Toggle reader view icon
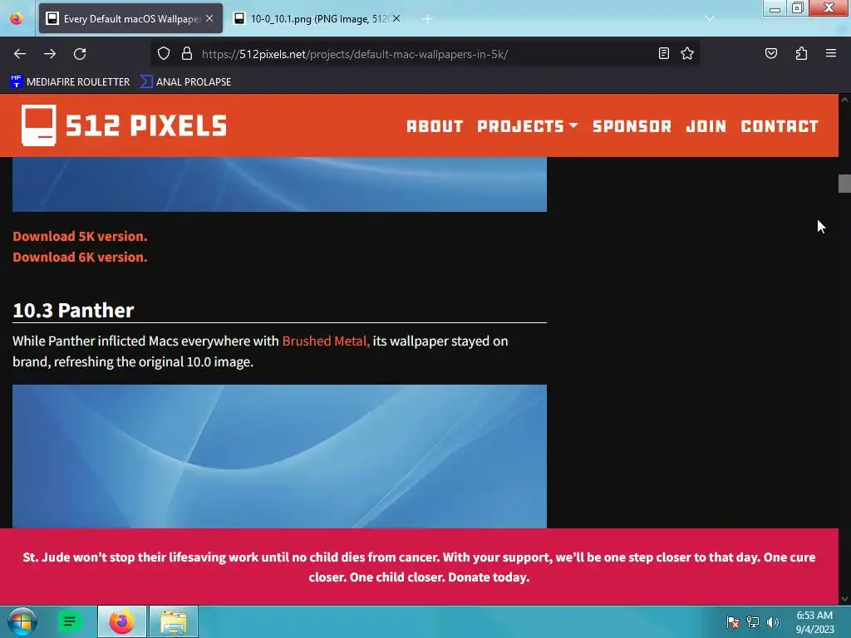The image size is (851, 638). [x=663, y=53]
